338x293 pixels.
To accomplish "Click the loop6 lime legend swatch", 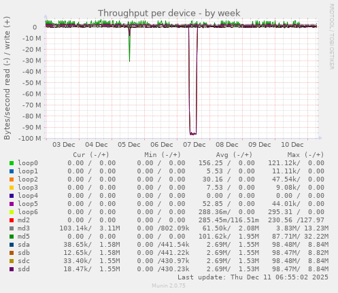I will pyautogui.click(x=12, y=212).
